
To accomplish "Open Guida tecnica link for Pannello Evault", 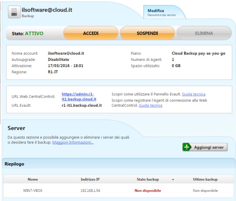I will [x=194, y=94].
